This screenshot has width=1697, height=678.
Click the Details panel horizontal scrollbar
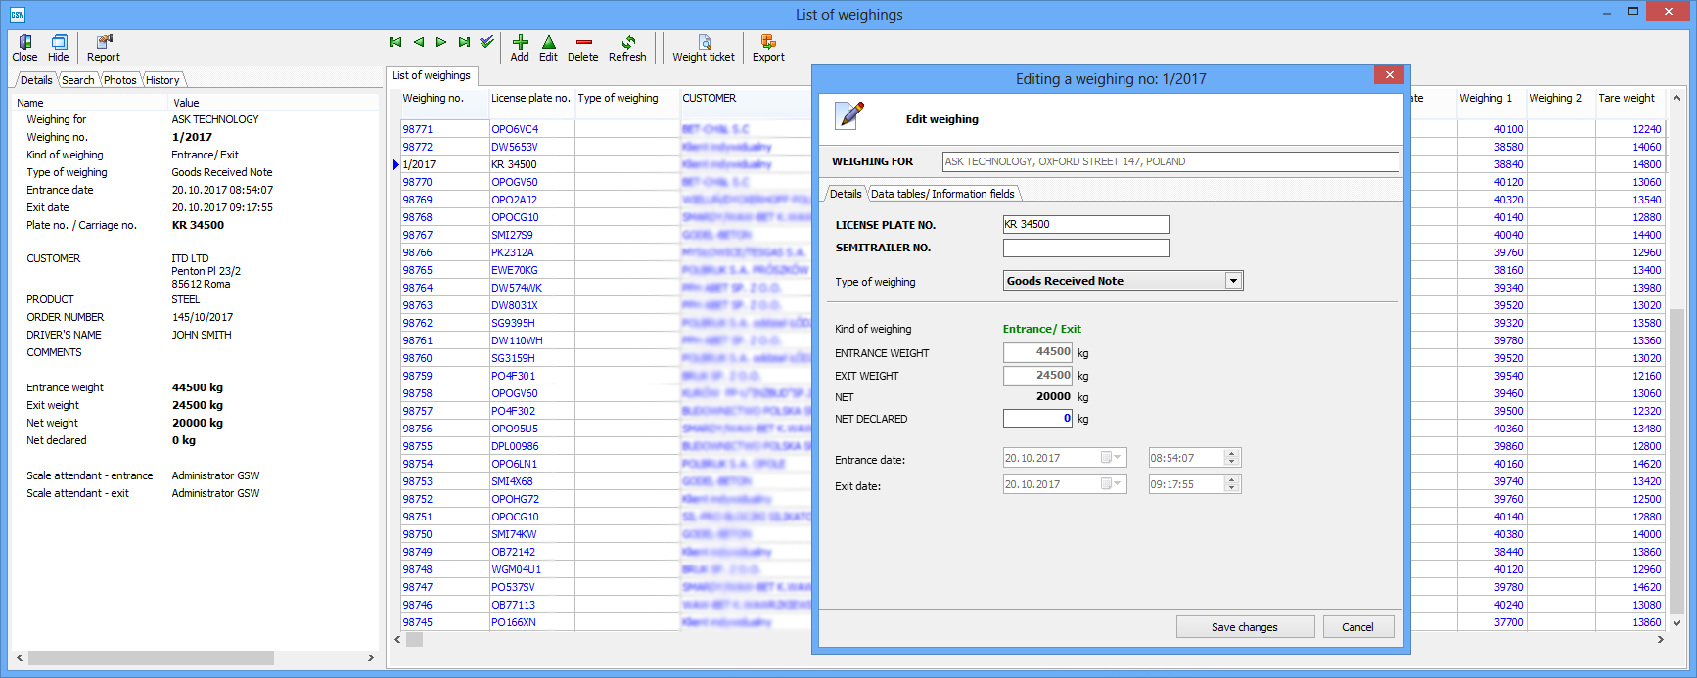pyautogui.click(x=151, y=658)
